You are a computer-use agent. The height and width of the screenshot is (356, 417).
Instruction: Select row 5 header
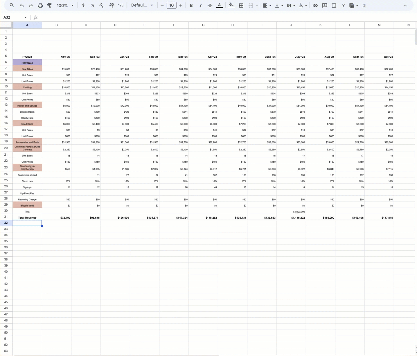point(6,56)
